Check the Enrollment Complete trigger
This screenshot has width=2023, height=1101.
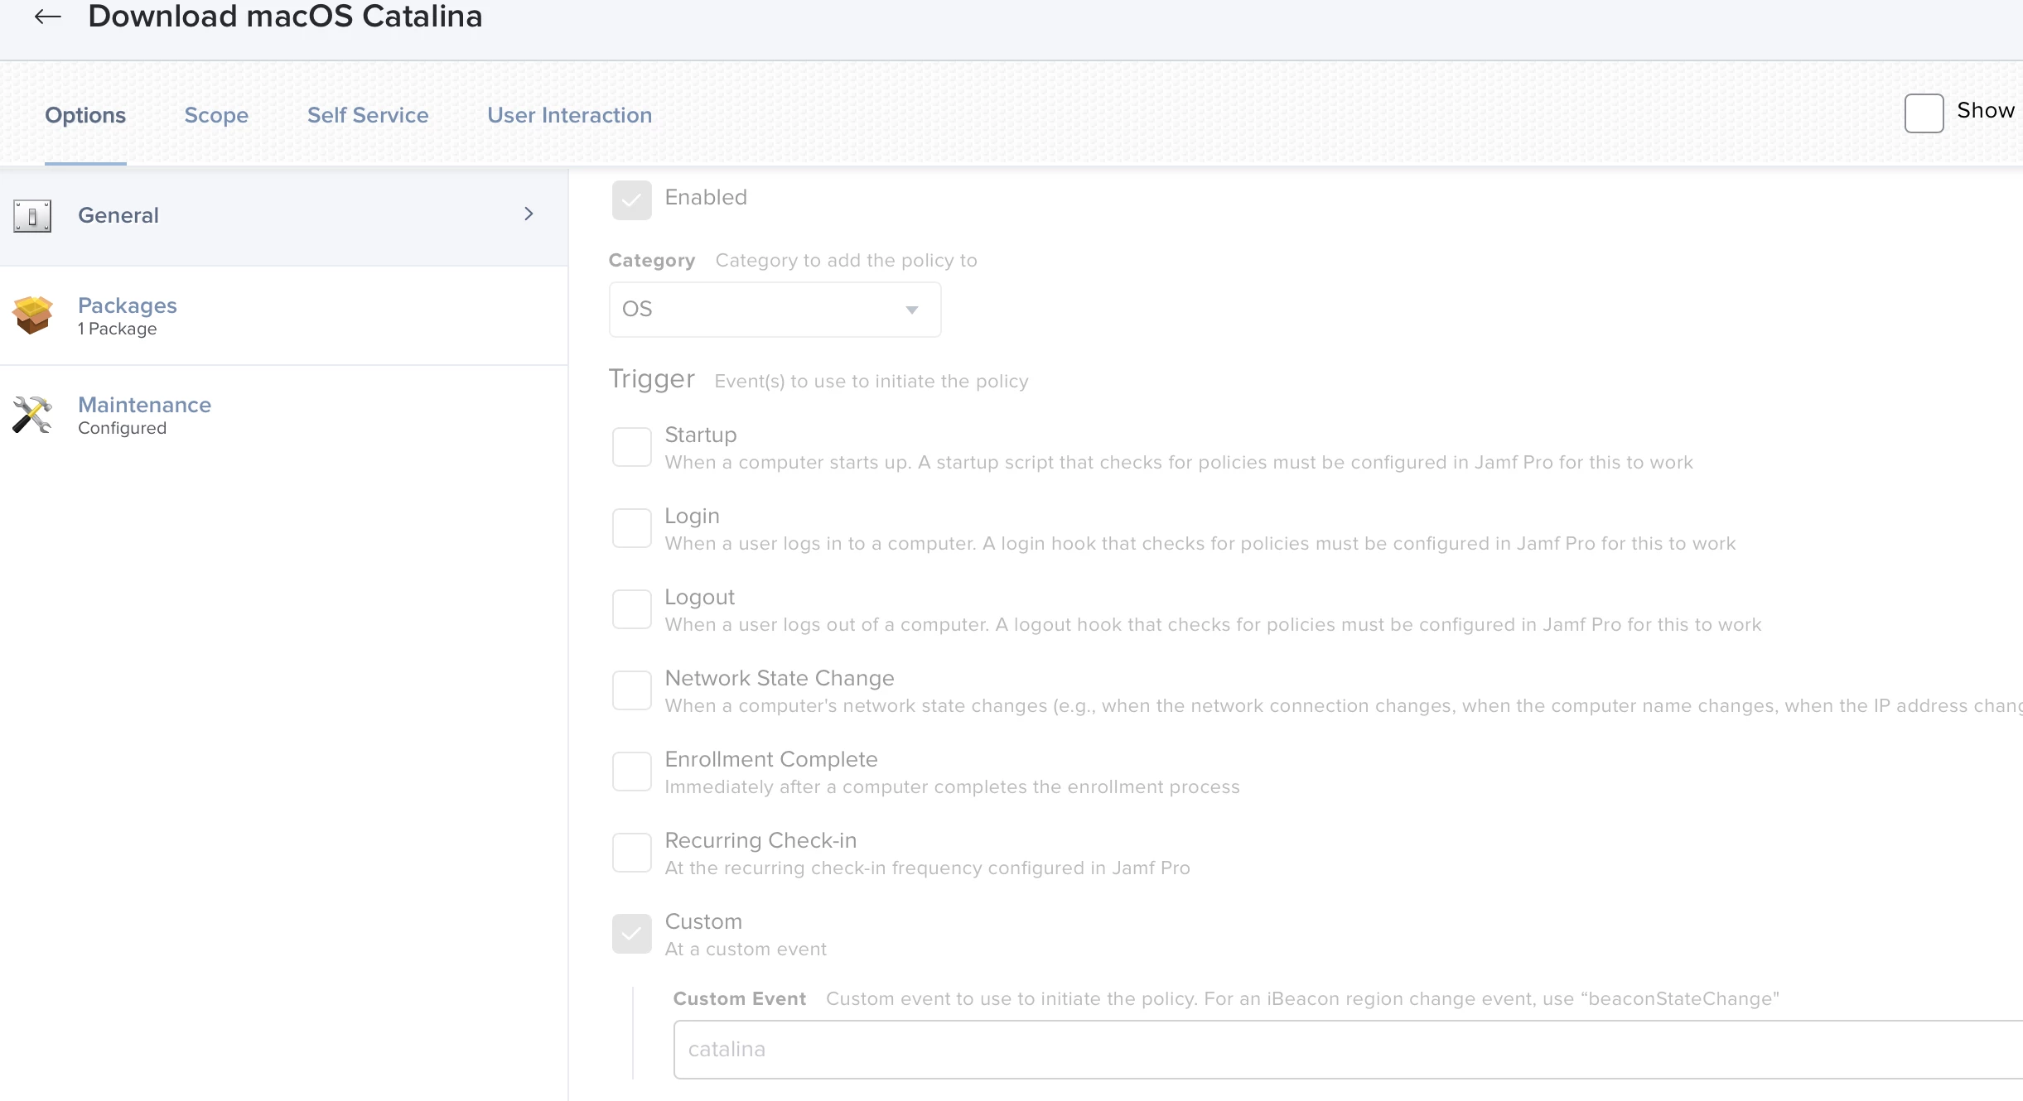631,772
